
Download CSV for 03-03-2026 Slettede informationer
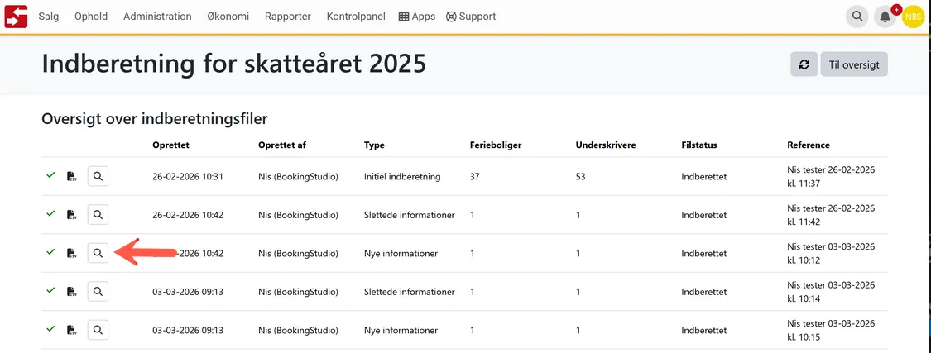coord(72,292)
